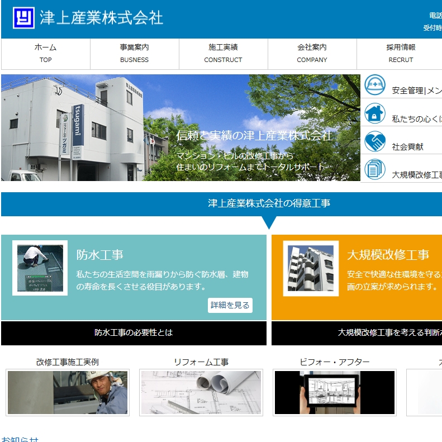Image resolution: width=442 pixels, height=442 pixels.
Task: Open 改修工事施工実例 title link
Action: coord(68,362)
